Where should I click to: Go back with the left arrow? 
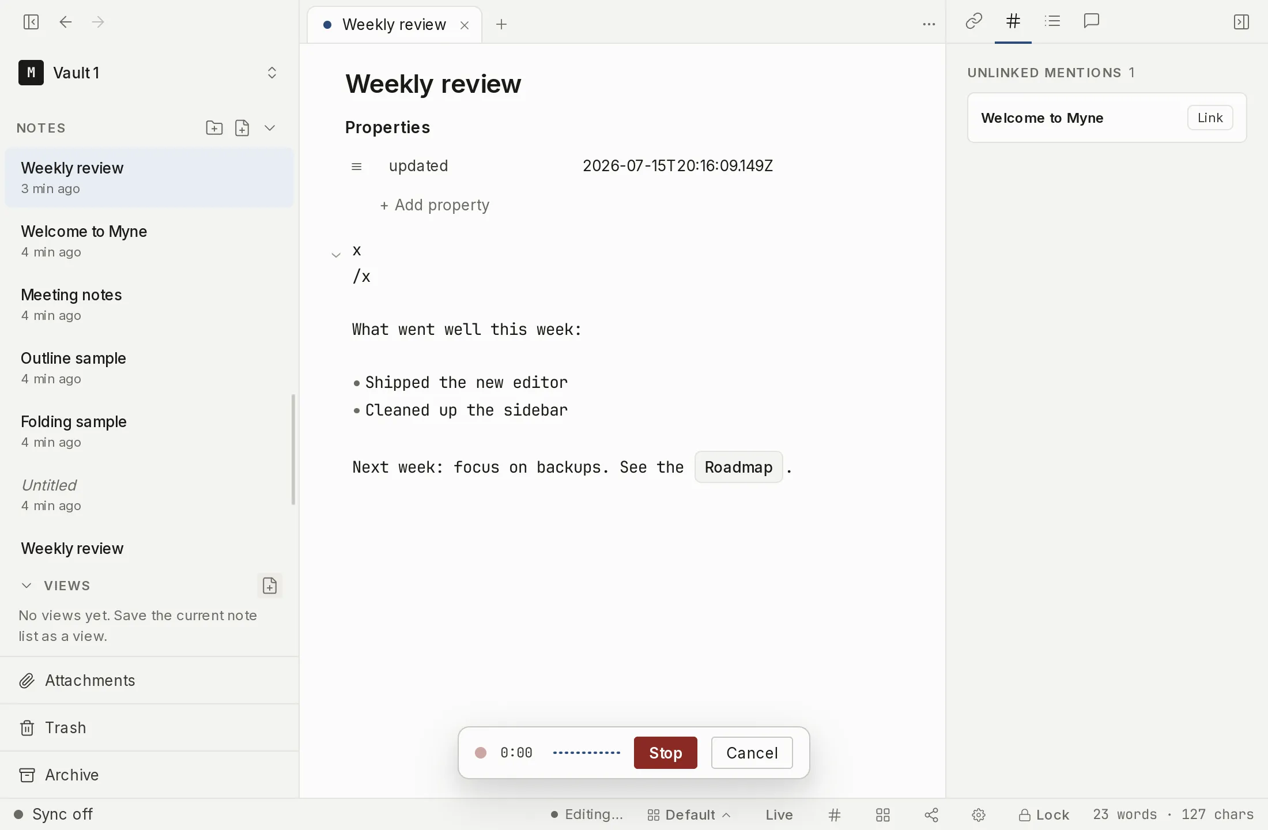click(x=66, y=22)
